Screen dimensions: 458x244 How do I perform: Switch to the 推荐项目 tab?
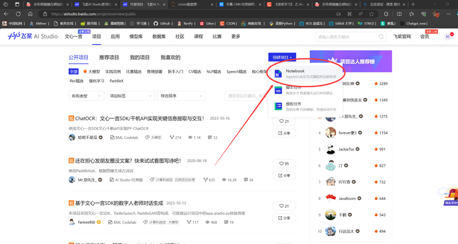click(x=109, y=58)
